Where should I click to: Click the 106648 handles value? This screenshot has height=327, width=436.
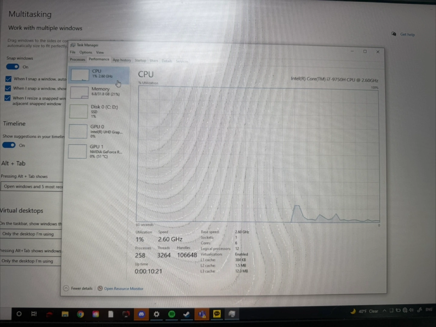pos(187,255)
